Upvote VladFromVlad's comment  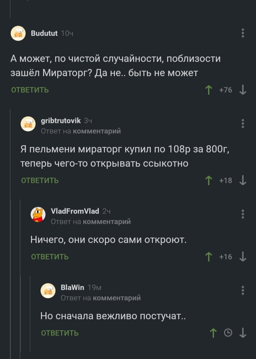209,257
